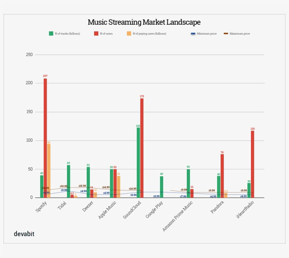Viewport: 289px width, 258px height.
Task: Click the Amazon Prime Music axis label
Action: 178,216
